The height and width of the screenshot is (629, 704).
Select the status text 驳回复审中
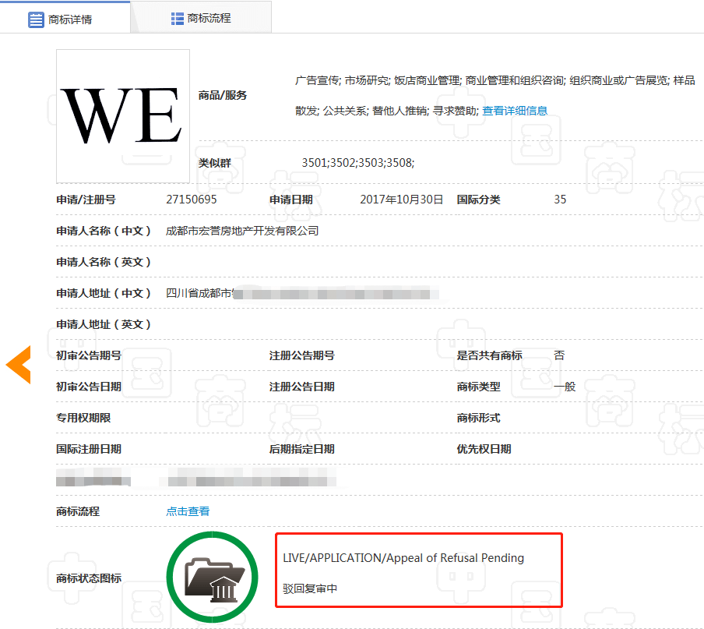click(x=310, y=588)
